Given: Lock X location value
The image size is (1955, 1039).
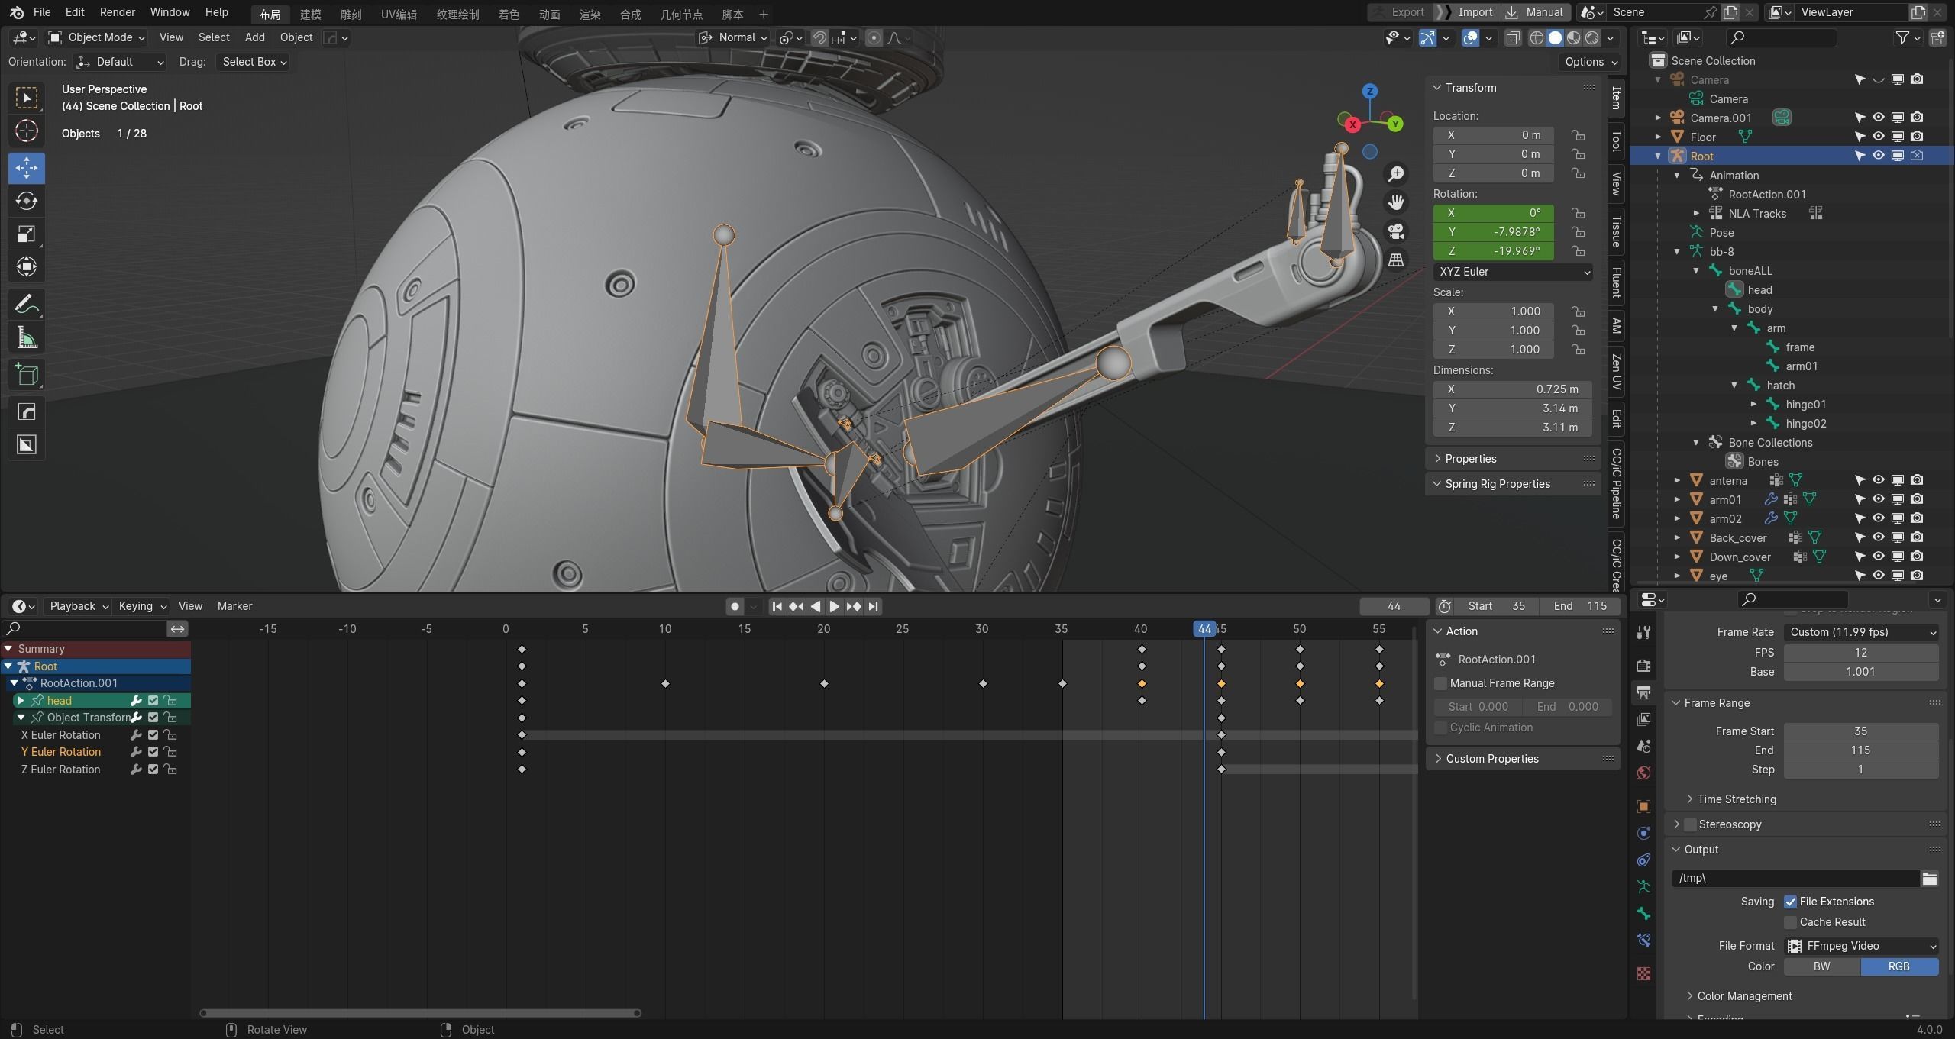Looking at the screenshot, I should coord(1578,135).
